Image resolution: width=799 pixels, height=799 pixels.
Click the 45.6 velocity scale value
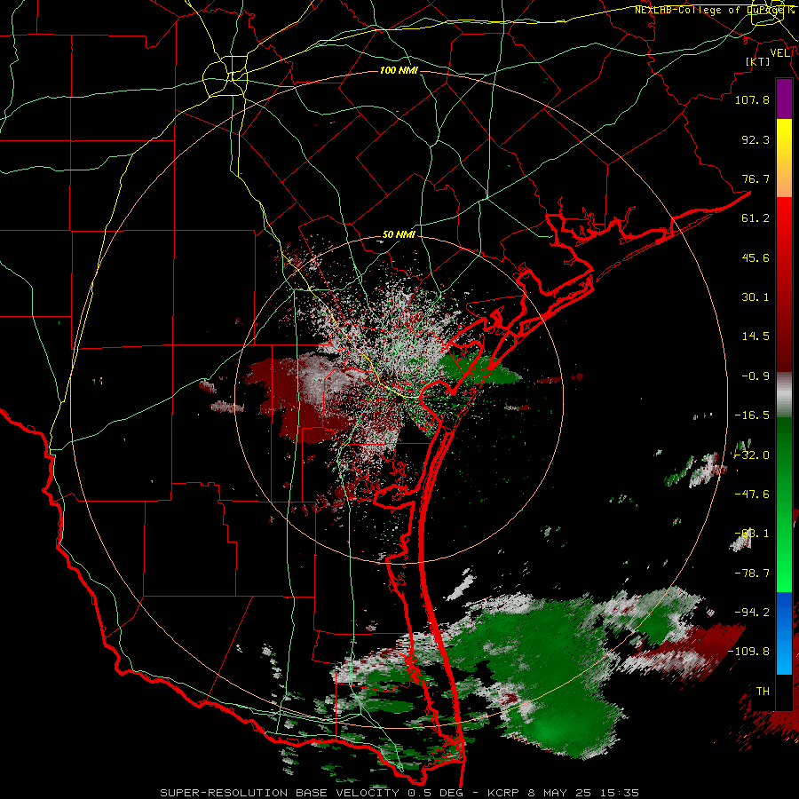[x=755, y=257]
